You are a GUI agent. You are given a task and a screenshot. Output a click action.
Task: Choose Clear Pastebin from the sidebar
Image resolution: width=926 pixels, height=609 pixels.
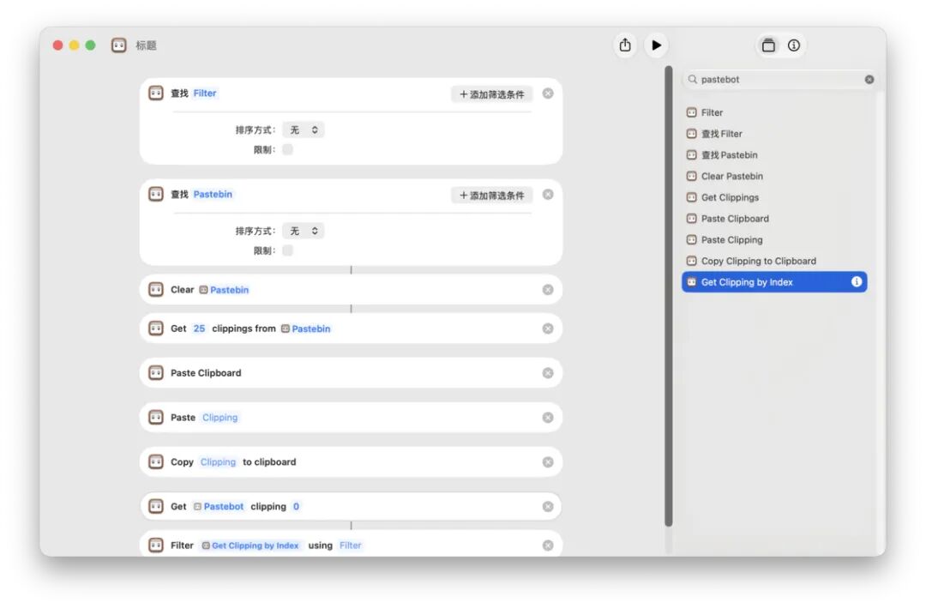coord(773,176)
